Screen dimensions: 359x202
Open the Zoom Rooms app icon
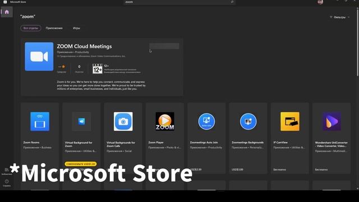click(40, 121)
